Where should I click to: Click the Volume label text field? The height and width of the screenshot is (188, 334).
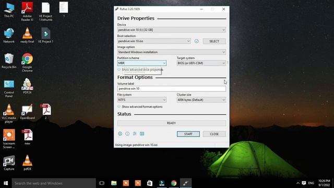pyautogui.click(x=172, y=89)
